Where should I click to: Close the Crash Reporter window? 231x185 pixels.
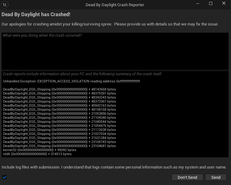click(x=224, y=3)
